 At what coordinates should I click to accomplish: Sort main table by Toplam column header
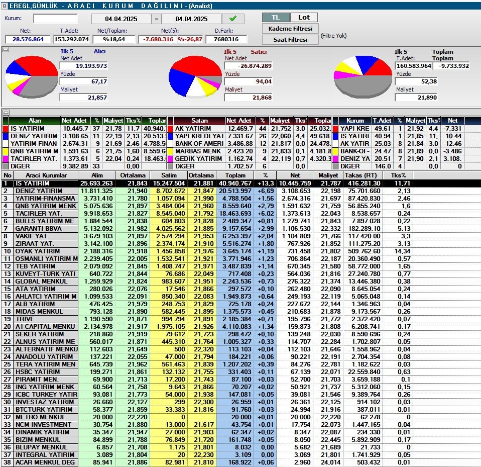[235, 175]
